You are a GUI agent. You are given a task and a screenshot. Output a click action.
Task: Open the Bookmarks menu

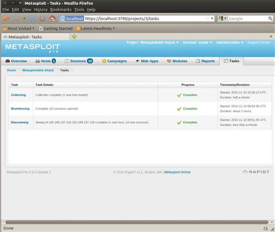pos(61,10)
